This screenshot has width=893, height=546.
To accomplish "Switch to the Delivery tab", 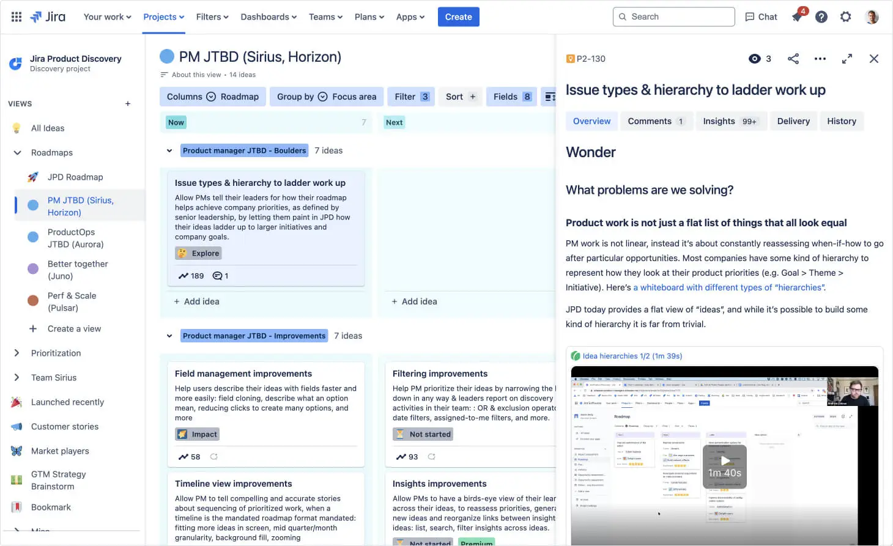I will (x=793, y=121).
